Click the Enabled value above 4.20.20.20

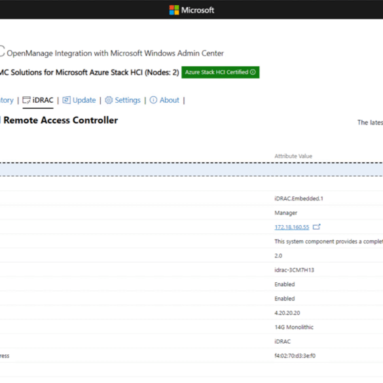coord(285,299)
